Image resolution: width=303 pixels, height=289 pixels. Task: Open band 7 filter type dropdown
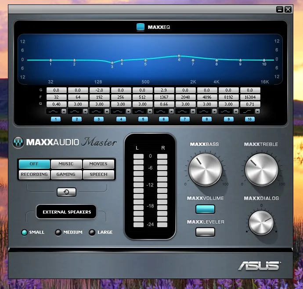[x=193, y=111]
